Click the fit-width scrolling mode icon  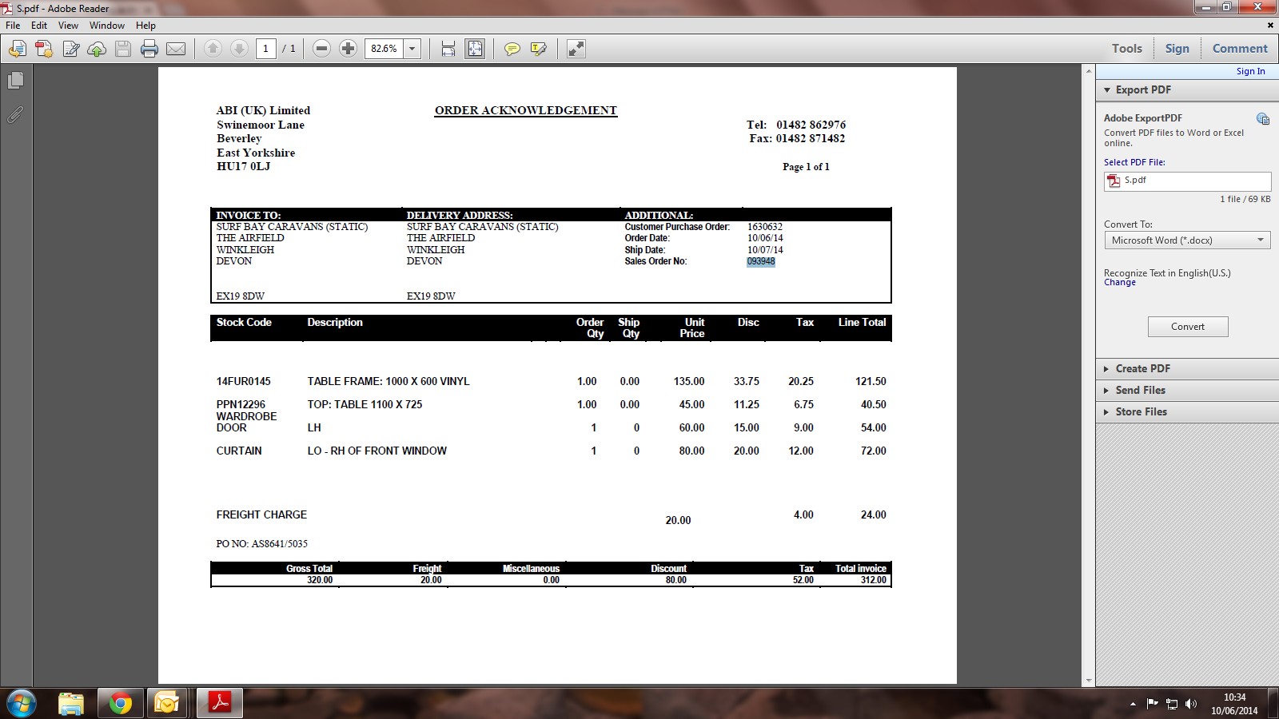tap(448, 49)
